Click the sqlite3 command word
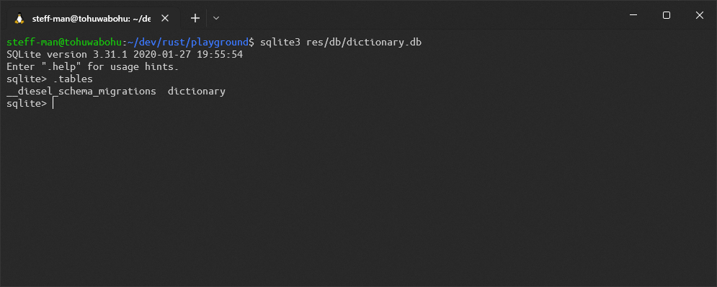 coord(280,43)
